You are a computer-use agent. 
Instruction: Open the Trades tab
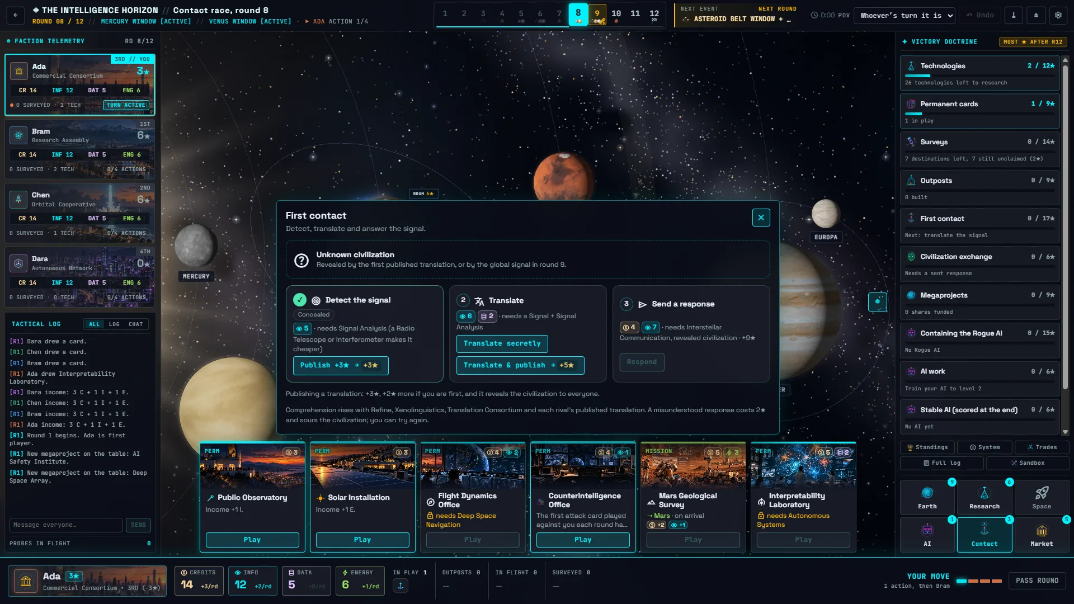click(1042, 447)
